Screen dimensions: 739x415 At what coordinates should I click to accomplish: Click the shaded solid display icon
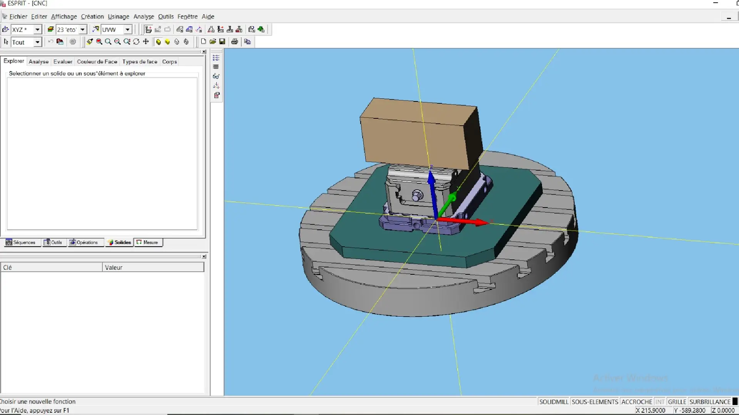[158, 41]
